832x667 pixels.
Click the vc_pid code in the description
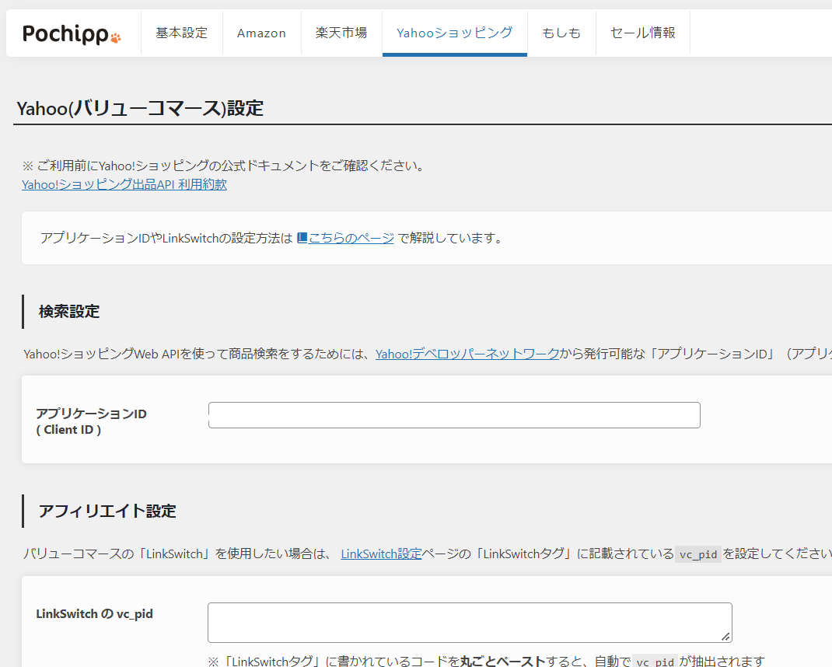pos(698,554)
